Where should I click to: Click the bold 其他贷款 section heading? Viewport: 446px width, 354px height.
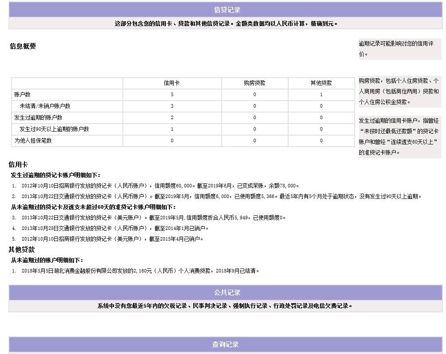coord(22,249)
